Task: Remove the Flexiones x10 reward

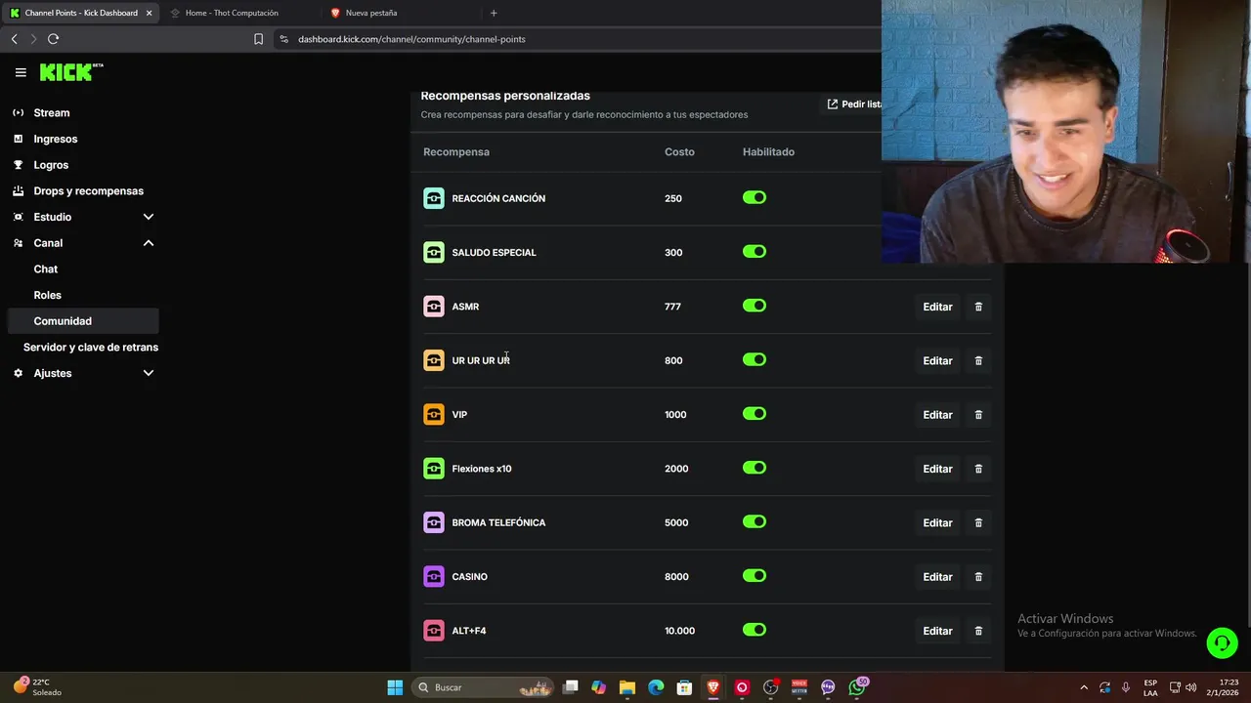Action: point(978,469)
